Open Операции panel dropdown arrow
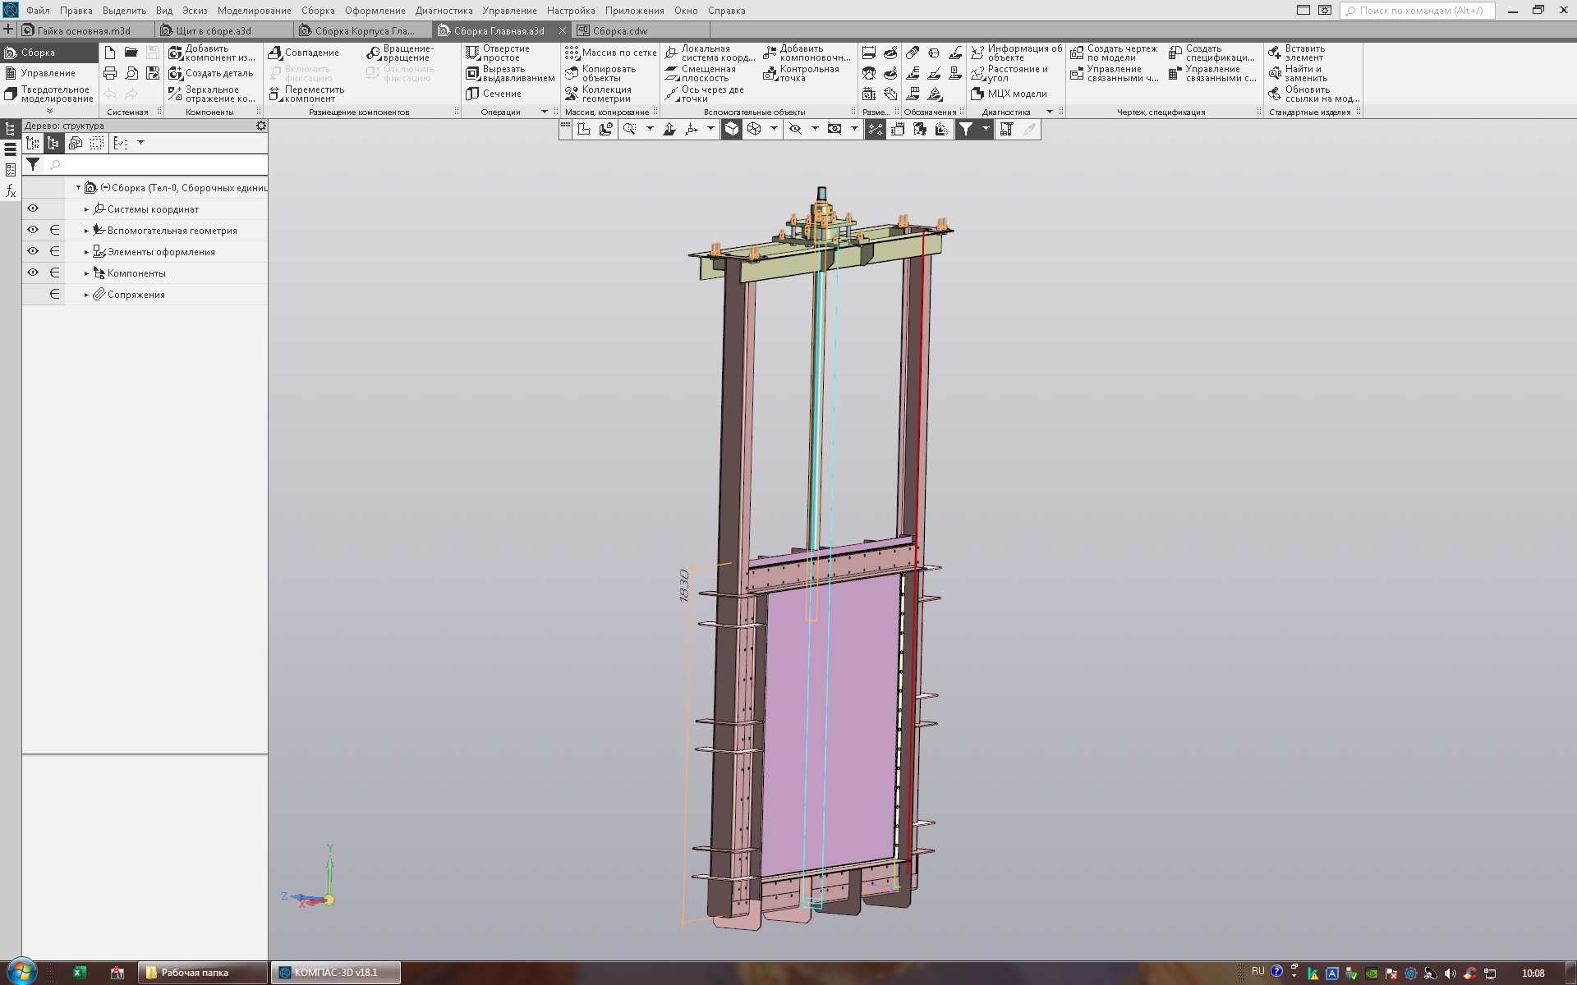Viewport: 1577px width, 985px height. [x=544, y=112]
